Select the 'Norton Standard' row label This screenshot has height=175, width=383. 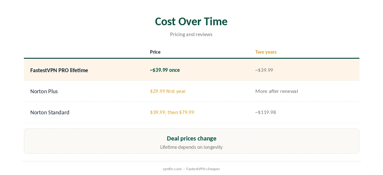50,112
